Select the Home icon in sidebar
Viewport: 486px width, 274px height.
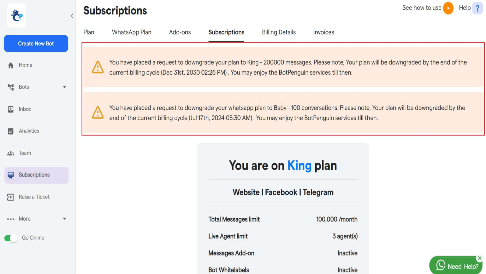pos(10,65)
